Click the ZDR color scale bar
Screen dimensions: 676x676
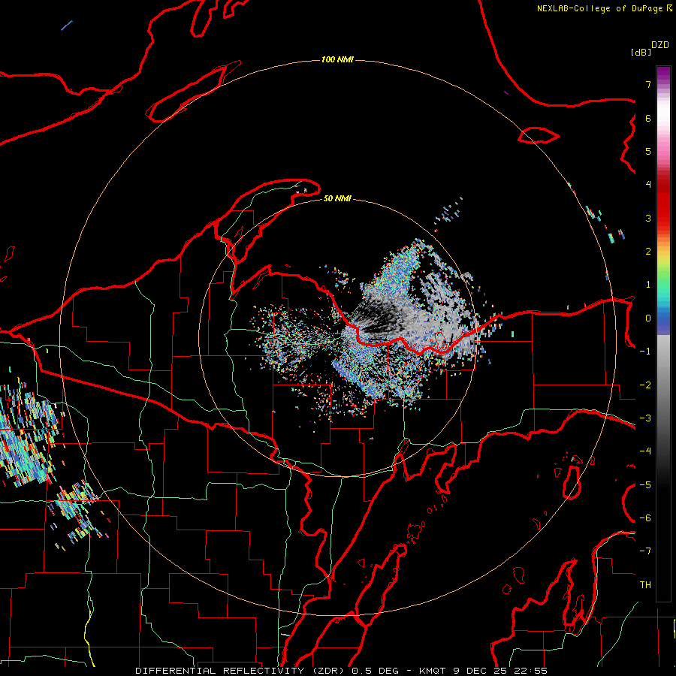tap(663, 333)
